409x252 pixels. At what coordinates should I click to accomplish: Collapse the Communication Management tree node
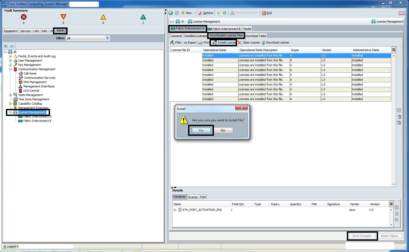(10, 69)
